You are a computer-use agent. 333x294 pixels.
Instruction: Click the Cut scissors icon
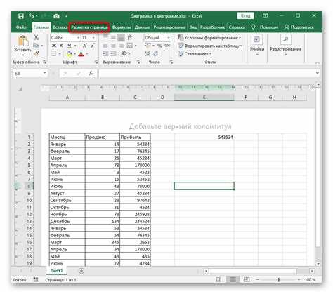tap(36, 37)
